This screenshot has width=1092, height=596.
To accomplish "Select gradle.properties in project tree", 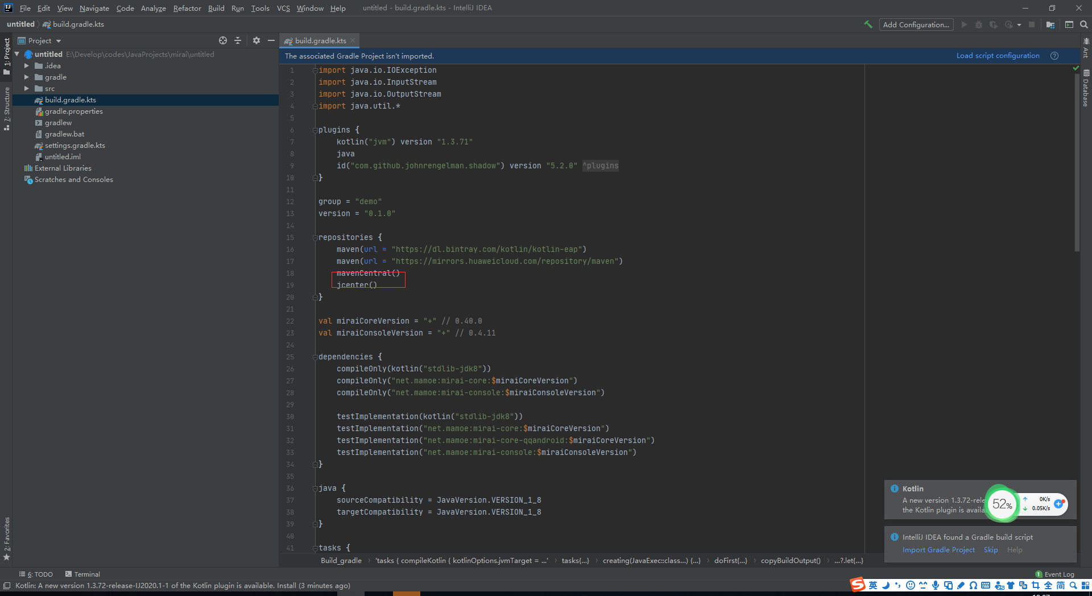I will 73,111.
